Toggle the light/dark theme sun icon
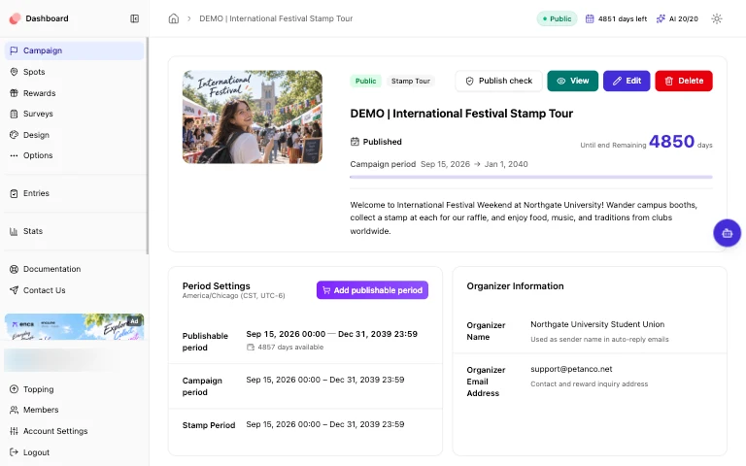The image size is (746, 466). coord(717,18)
